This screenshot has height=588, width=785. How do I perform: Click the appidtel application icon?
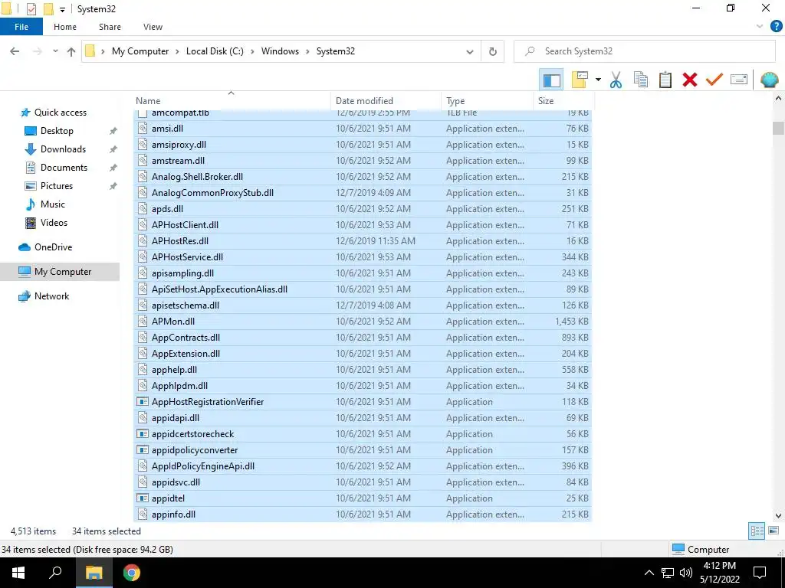pos(143,498)
